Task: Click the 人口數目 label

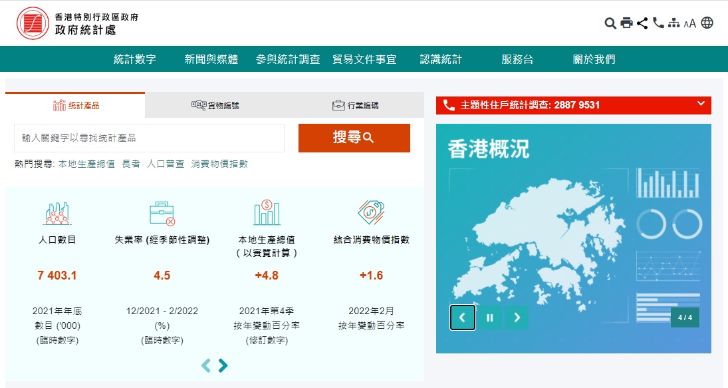Action: (x=57, y=240)
